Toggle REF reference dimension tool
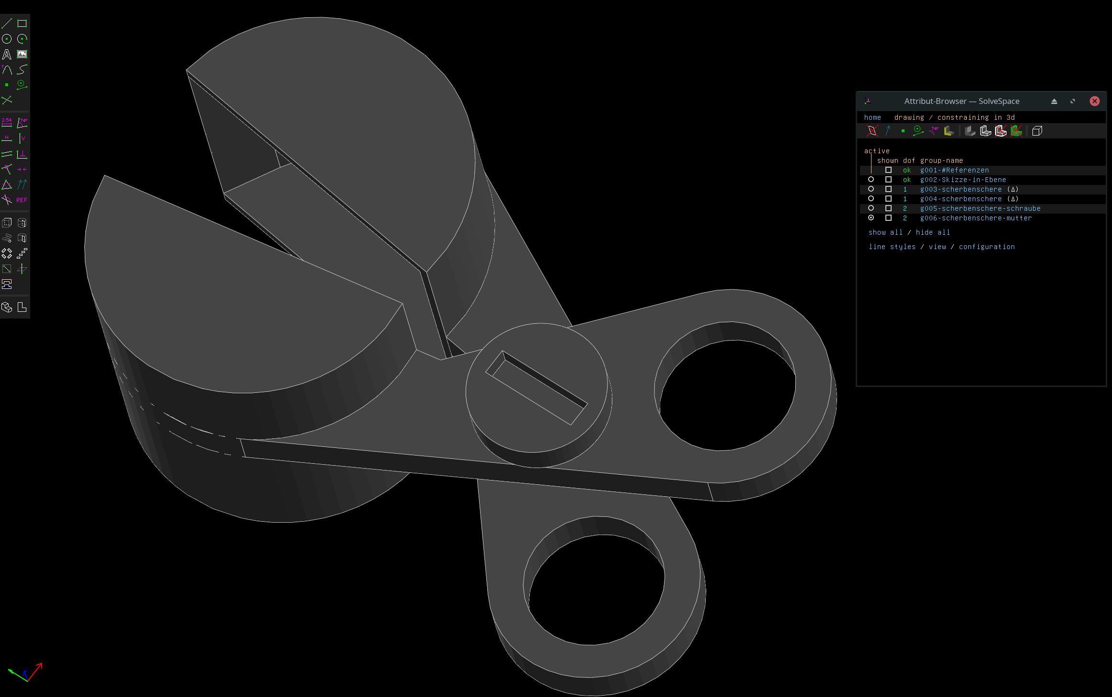This screenshot has width=1112, height=697. tap(22, 200)
